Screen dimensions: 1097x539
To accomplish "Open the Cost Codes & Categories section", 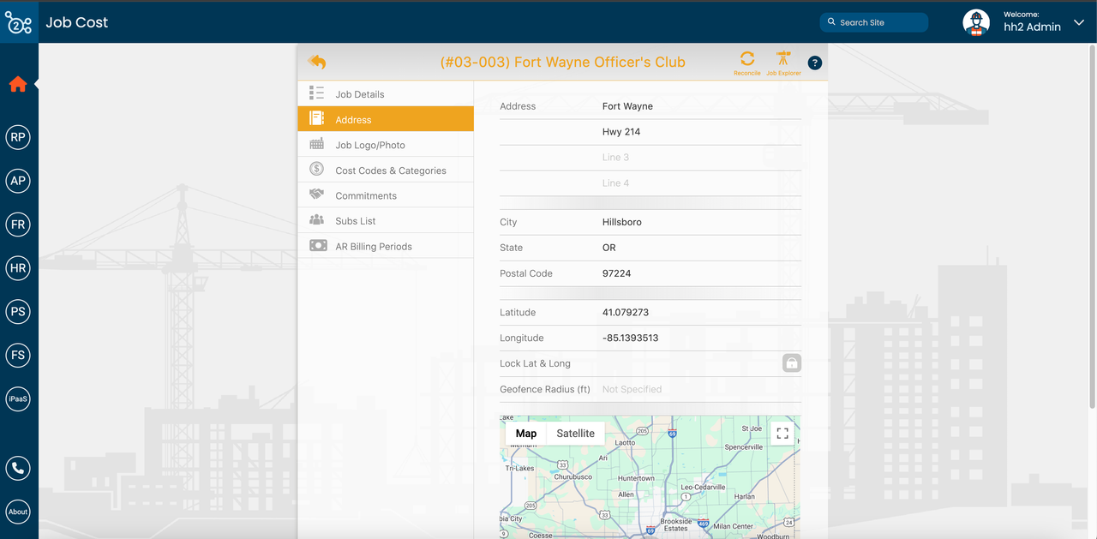I will coord(391,170).
